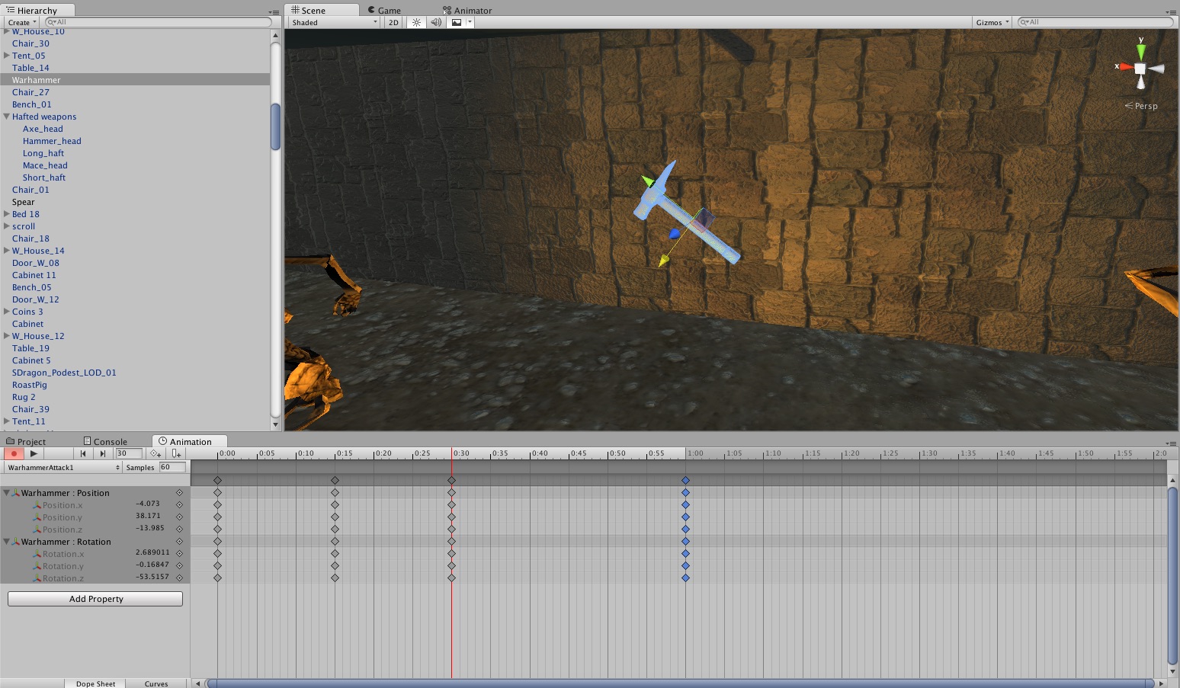
Task: Toggle scene lighting with the sun icon
Action: click(x=416, y=22)
